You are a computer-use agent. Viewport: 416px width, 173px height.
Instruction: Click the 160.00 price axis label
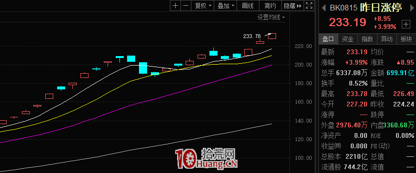(x=304, y=102)
